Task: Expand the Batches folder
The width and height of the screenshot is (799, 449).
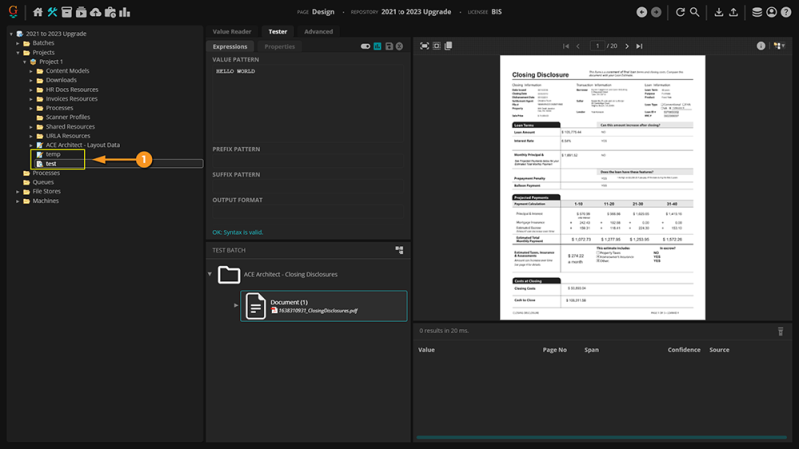Action: (18, 43)
